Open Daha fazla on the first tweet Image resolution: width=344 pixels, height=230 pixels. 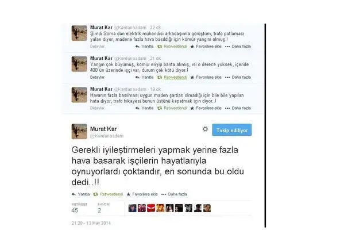coord(238,47)
